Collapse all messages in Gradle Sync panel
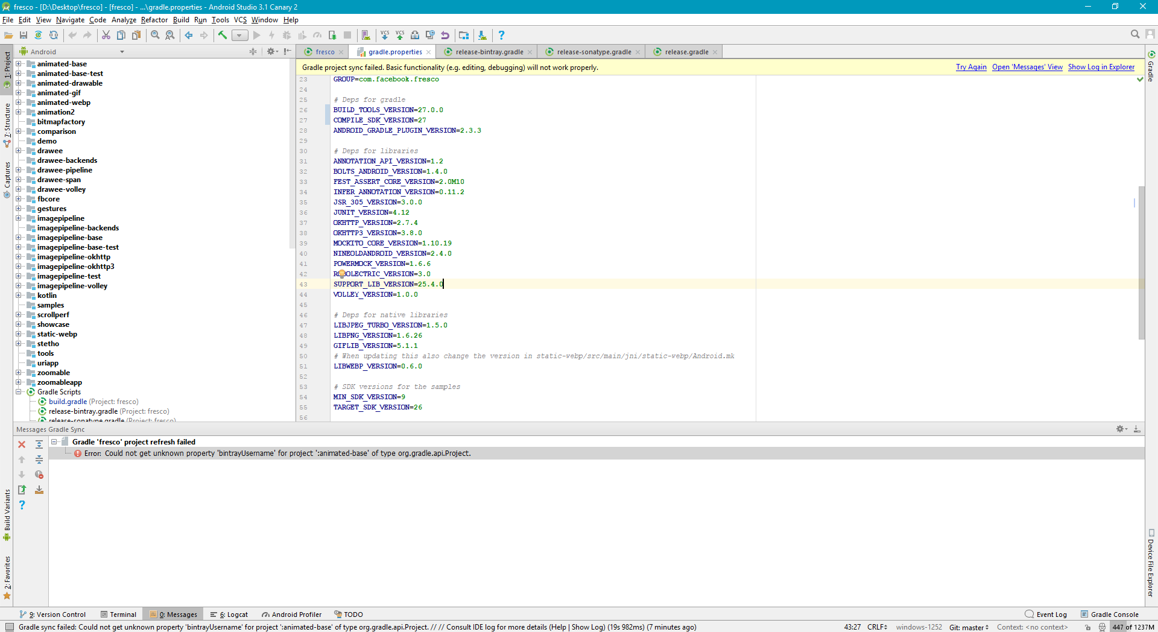 click(39, 460)
